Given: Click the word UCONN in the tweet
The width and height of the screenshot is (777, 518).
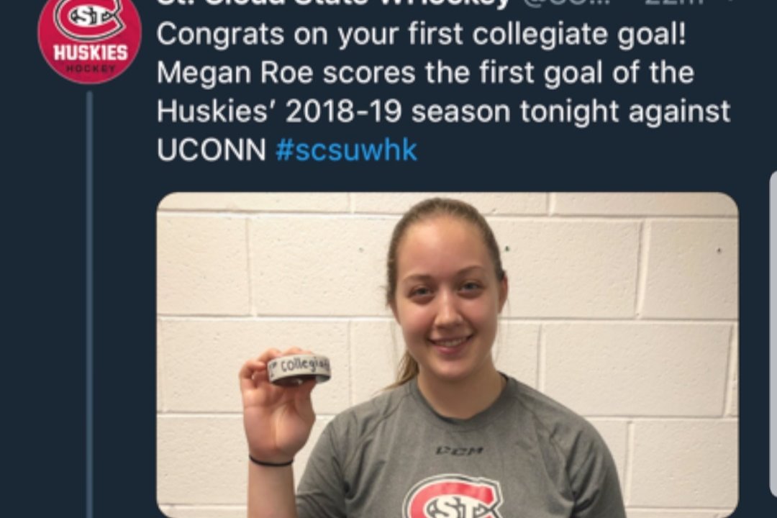Looking at the screenshot, I should 212,150.
